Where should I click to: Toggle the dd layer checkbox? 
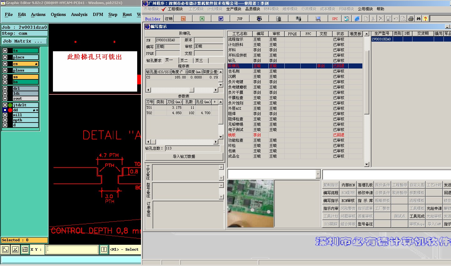pos(5,110)
